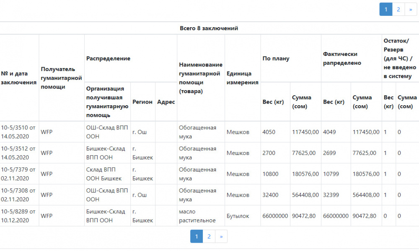
Task: Select conclusion 10-5/7308 от 02.11.2020
Action: (x=19, y=195)
